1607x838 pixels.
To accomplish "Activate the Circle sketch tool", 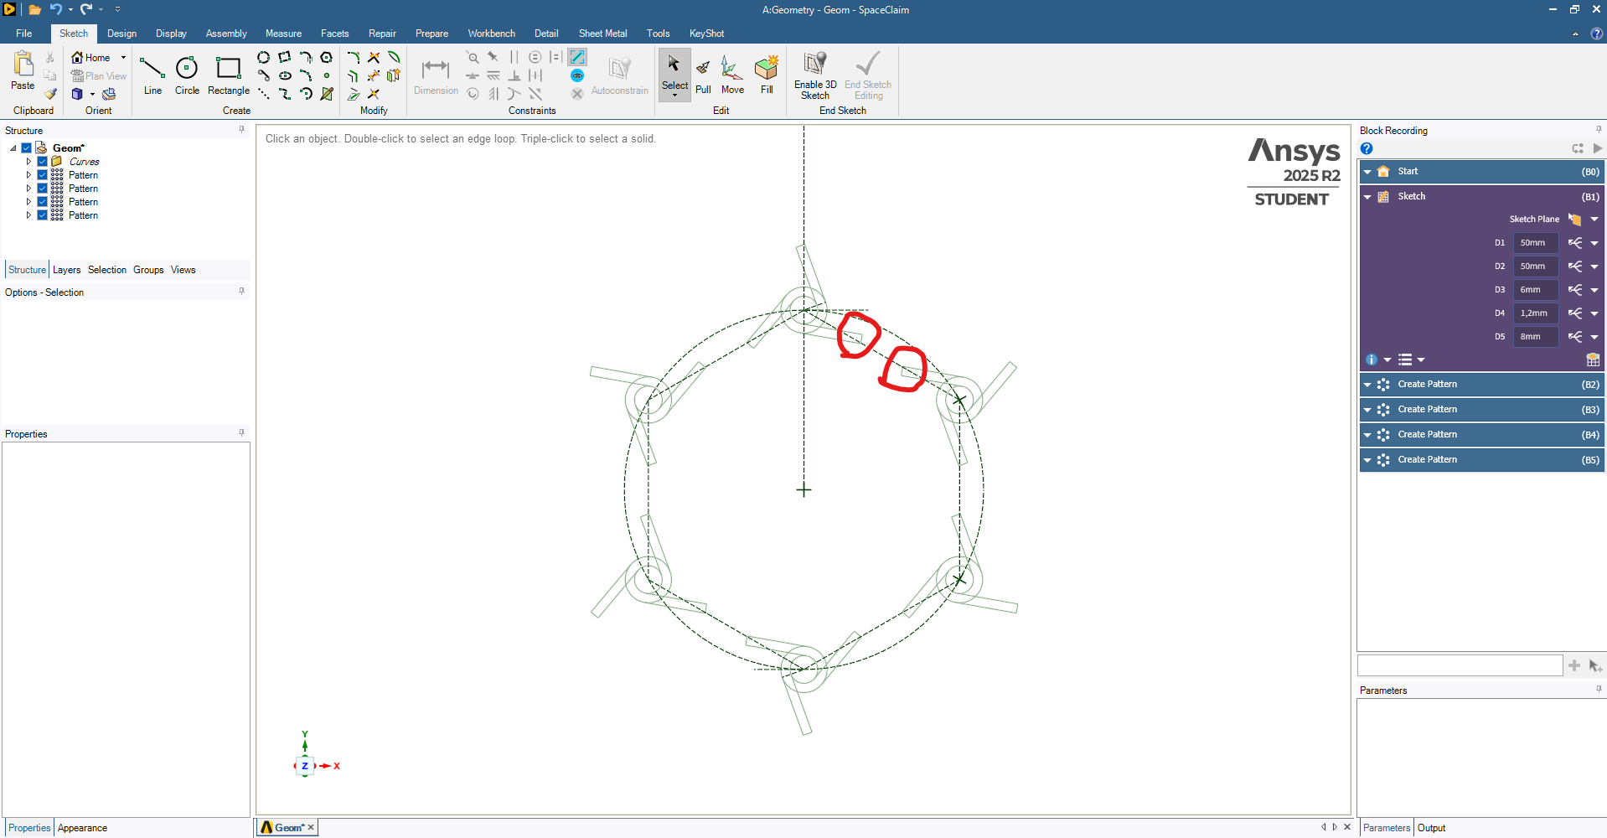I will click(x=187, y=75).
